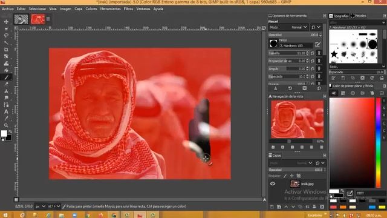
Task: Delete brush in the Pinceles panel
Action: 362,78
